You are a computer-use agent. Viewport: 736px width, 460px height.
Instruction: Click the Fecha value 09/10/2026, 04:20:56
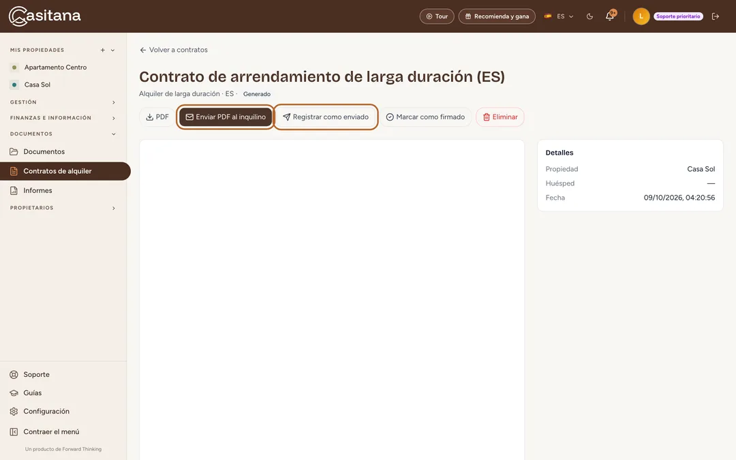click(679, 198)
